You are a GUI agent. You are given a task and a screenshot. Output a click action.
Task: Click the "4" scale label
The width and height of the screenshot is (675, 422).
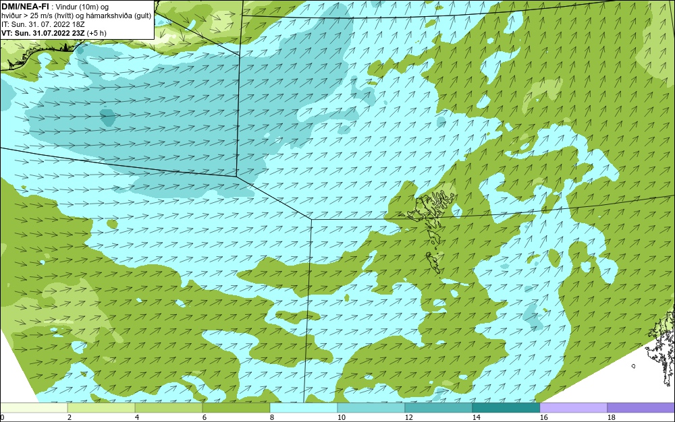(137, 417)
